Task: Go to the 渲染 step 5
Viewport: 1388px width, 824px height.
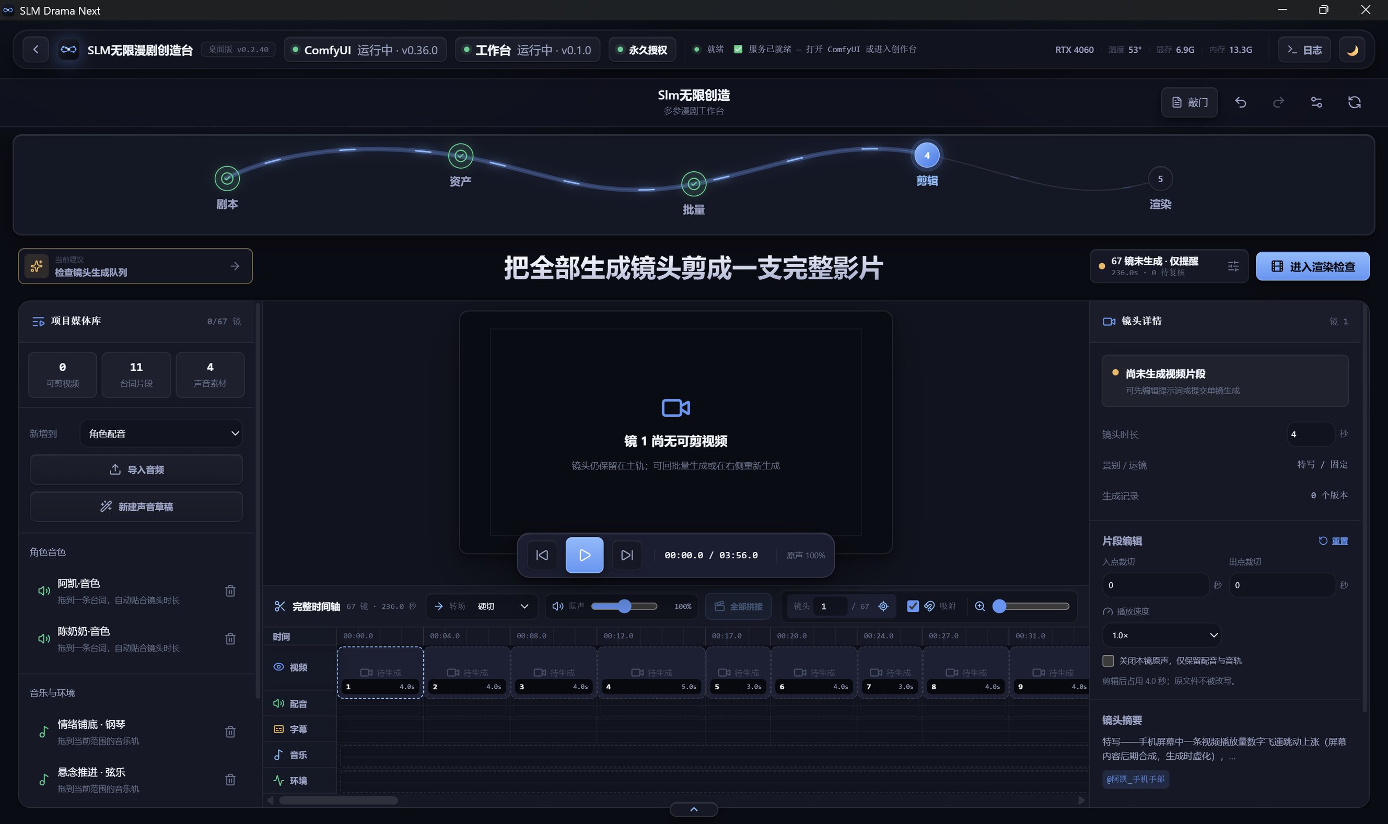Action: coord(1160,179)
